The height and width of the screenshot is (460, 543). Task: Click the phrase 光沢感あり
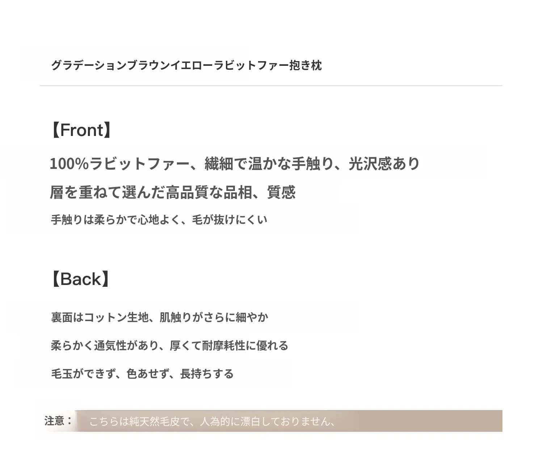pyautogui.click(x=384, y=164)
